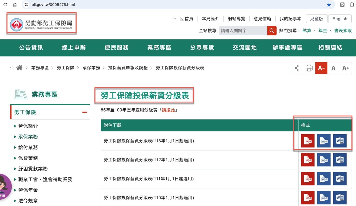Image resolution: width=356 pixels, height=206 pixels.
Task: Download the 112年 table in ODT format
Action: tap(324, 160)
